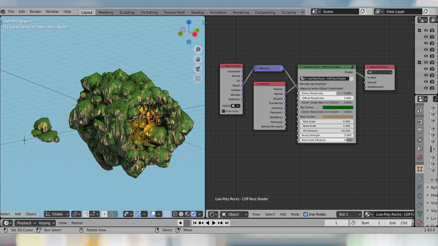
Task: Open the File menu
Action: pyautogui.click(x=11, y=12)
